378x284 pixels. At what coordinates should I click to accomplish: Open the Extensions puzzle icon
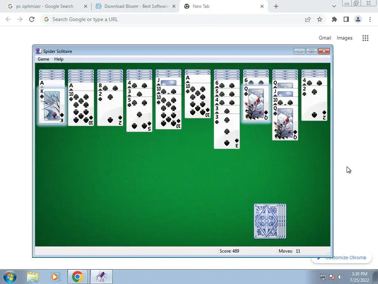(334, 19)
